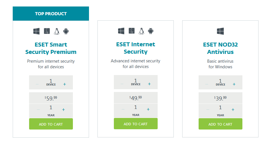This screenshot has width=265, height=147.
Task: Open the ESET NOD32 Antivirus title link
Action: point(220,48)
